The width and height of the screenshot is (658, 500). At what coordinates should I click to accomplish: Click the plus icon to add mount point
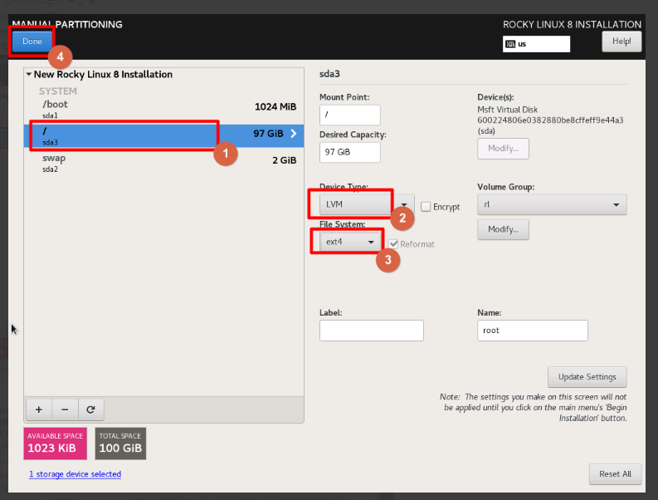pyautogui.click(x=39, y=409)
